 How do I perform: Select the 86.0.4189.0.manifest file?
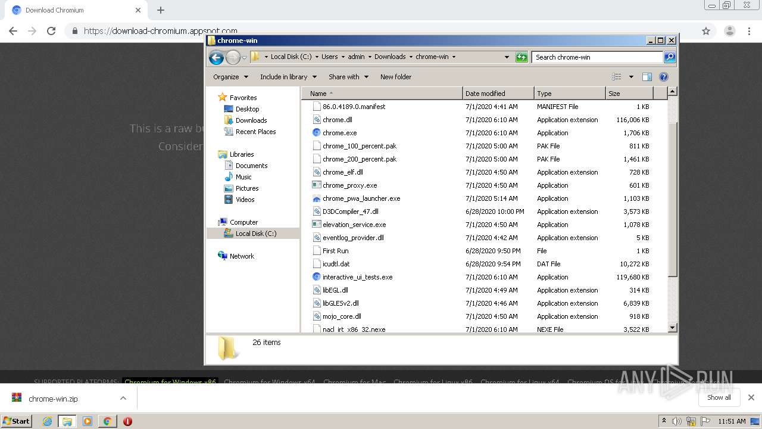click(354, 107)
